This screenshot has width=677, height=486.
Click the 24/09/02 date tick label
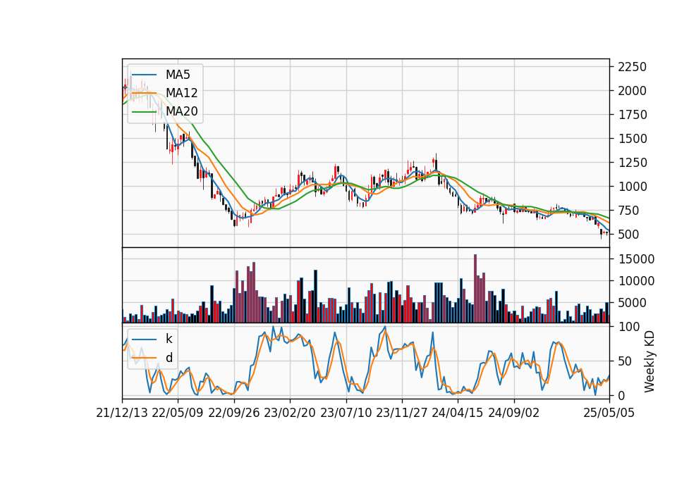click(x=514, y=413)
